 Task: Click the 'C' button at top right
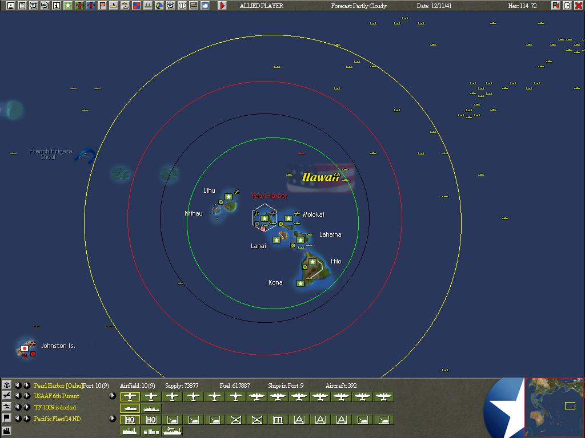pos(567,6)
